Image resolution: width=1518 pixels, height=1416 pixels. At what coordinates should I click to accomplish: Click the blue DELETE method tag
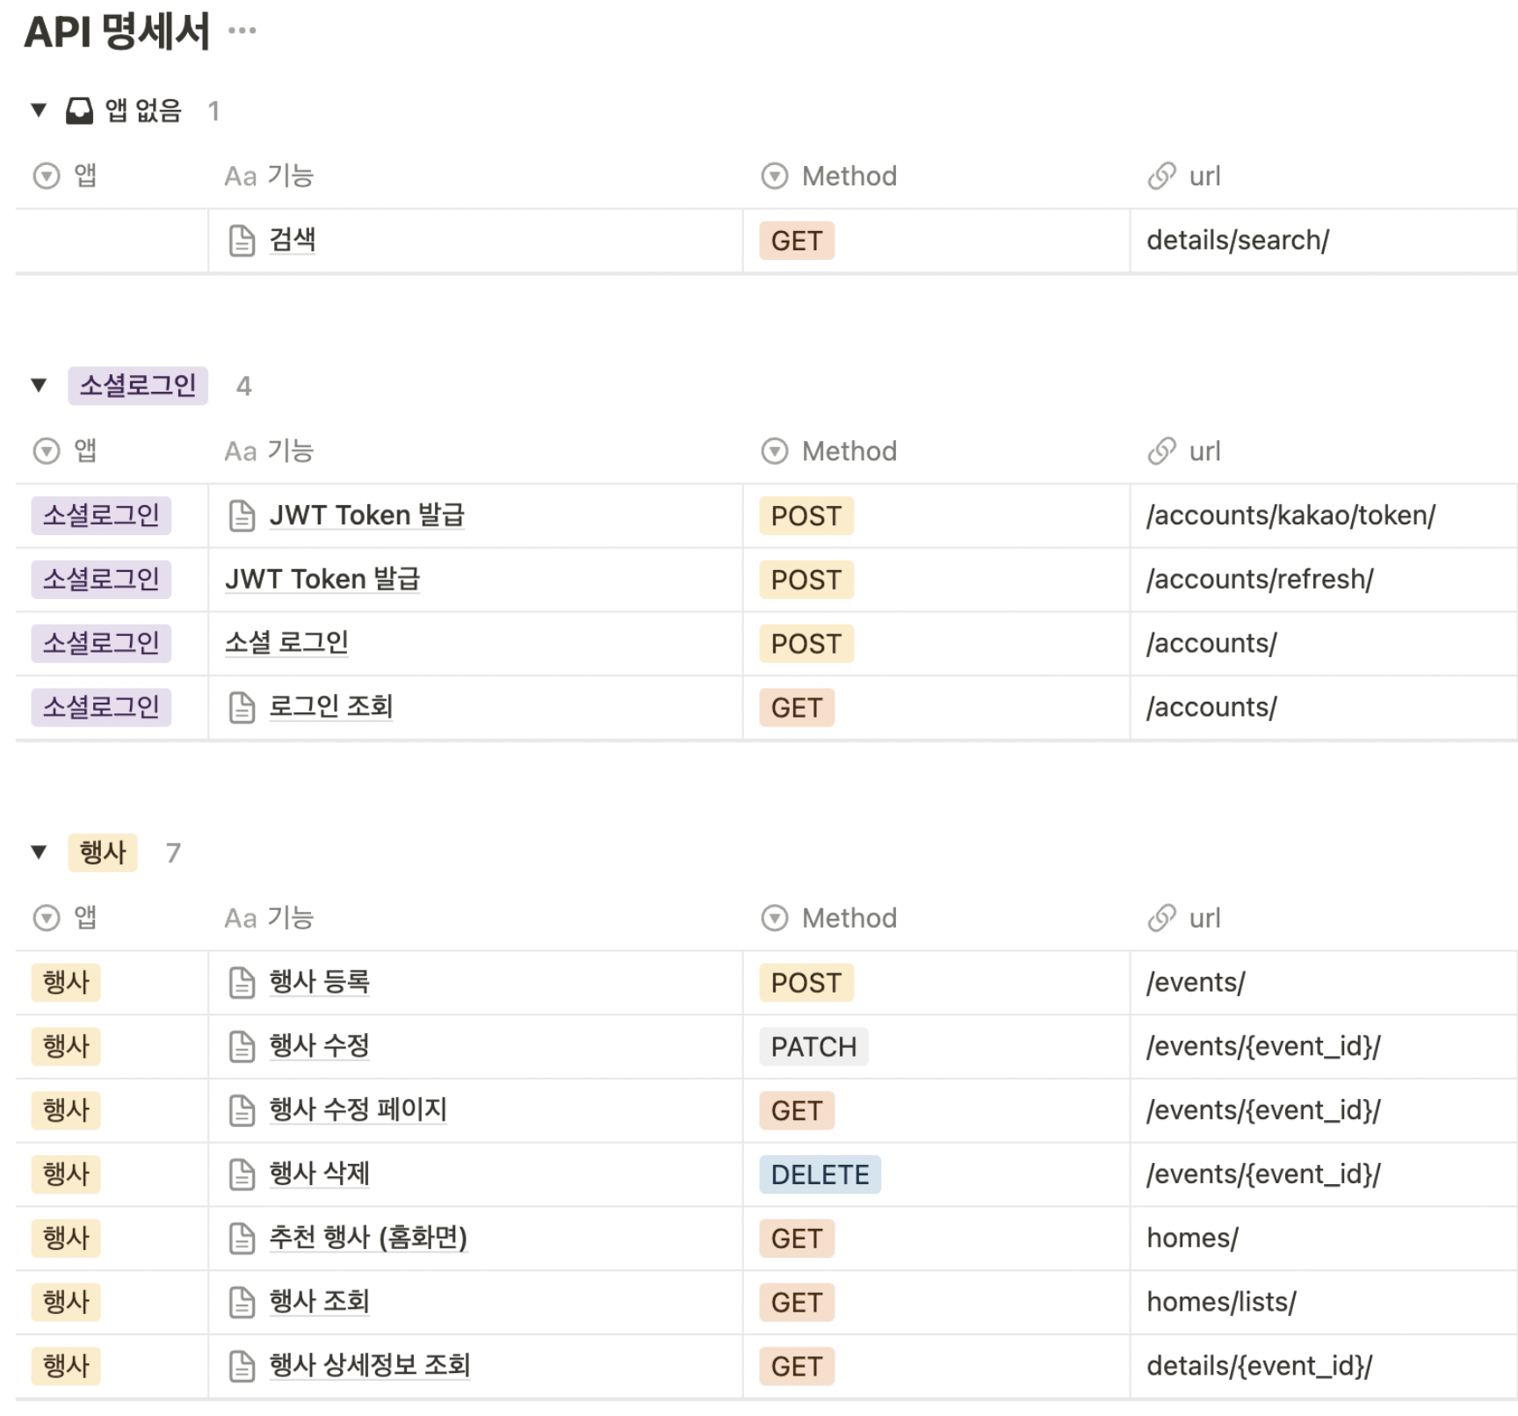(820, 1175)
